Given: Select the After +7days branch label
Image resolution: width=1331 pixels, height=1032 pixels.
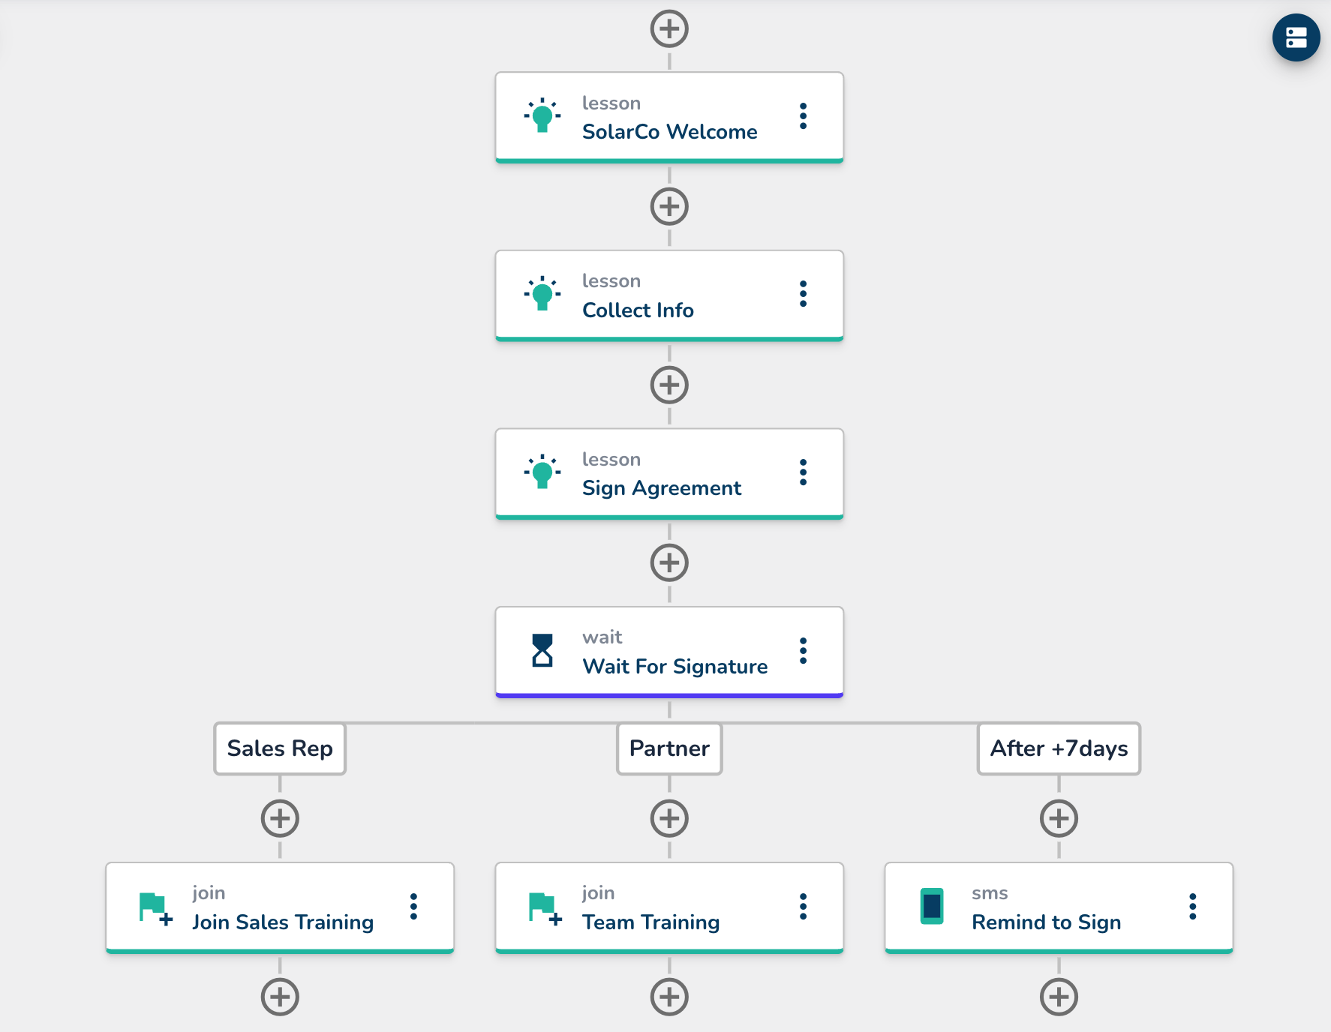Looking at the screenshot, I should tap(1059, 748).
